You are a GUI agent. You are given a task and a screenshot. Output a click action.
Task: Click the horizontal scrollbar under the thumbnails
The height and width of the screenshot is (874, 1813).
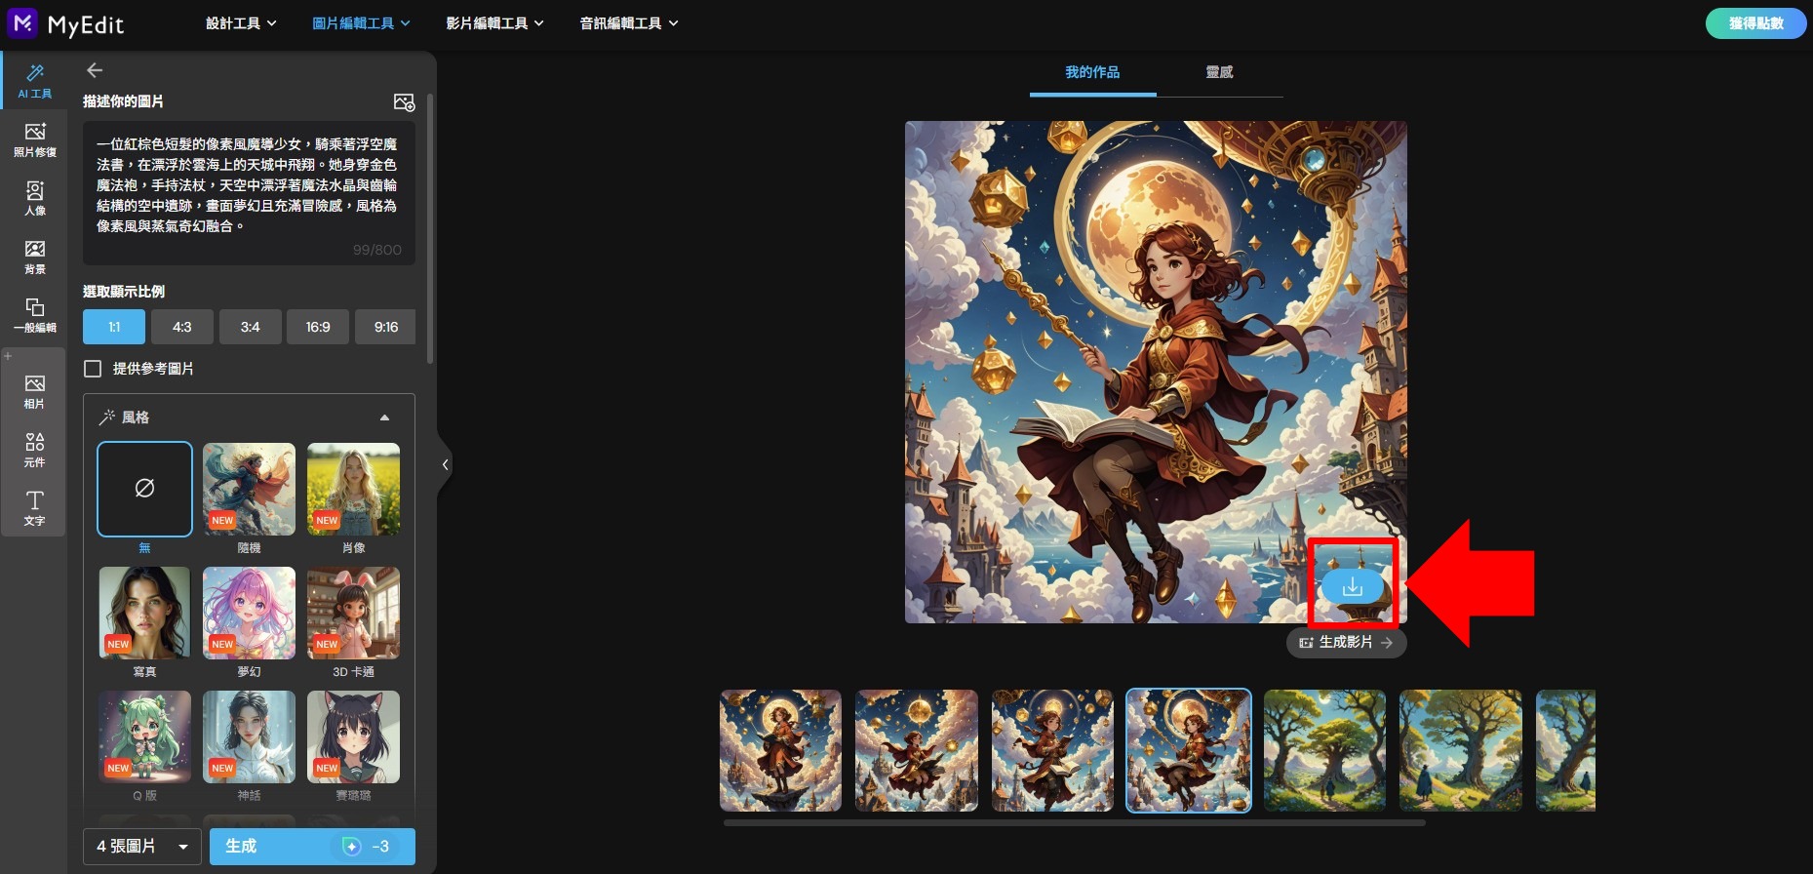click(1073, 823)
